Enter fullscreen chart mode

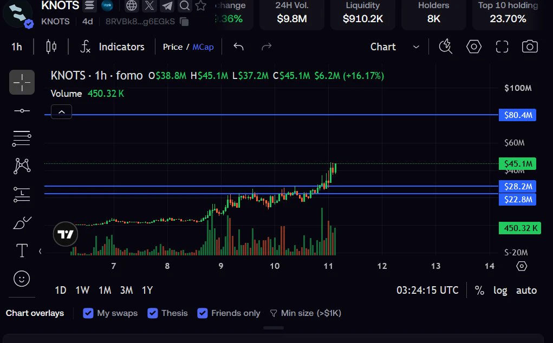[502, 47]
